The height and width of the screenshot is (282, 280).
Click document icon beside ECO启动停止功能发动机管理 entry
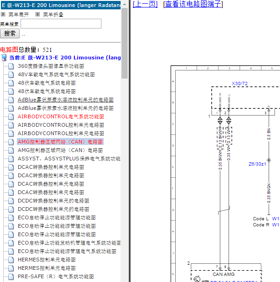click(11, 243)
